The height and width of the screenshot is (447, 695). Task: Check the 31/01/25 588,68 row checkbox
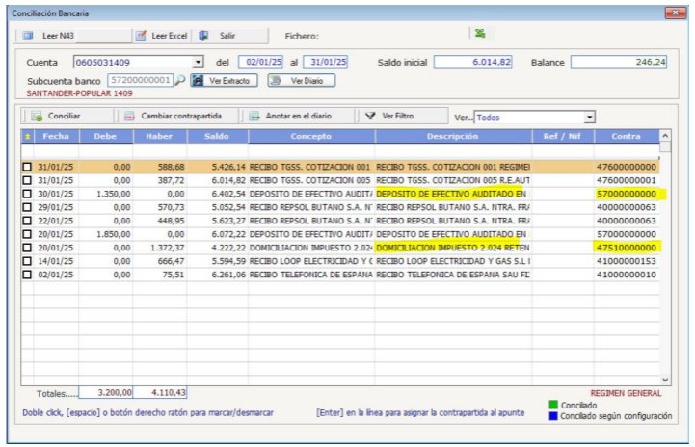28,167
